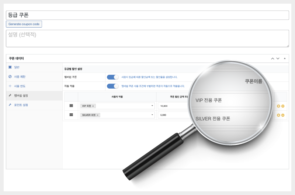Disable the 자동 적용 switch
This screenshot has height=195, width=295.
pos(113,86)
